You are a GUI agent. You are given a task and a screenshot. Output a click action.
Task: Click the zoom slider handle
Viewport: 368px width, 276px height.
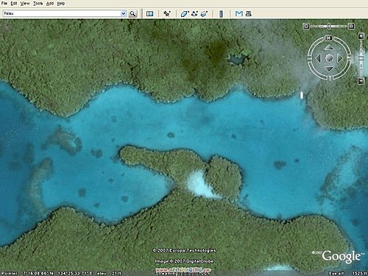point(361,58)
